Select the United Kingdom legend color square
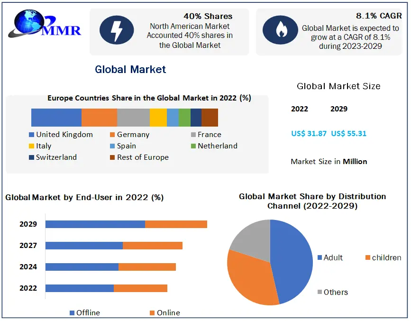The width and height of the screenshot is (411, 321). click(31, 135)
